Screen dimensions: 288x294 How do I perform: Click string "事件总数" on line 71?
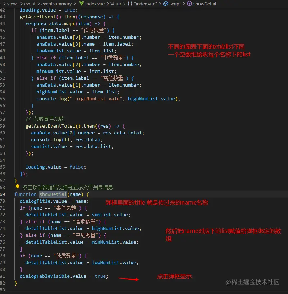[x=66, y=208]
